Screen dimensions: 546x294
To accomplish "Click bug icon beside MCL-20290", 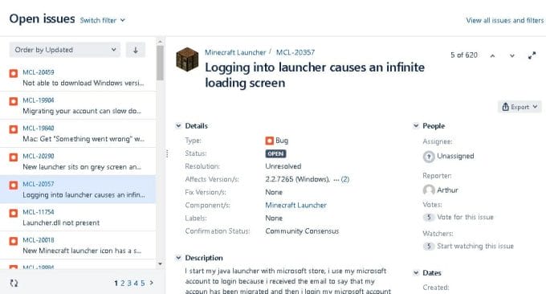I will click(x=13, y=157).
